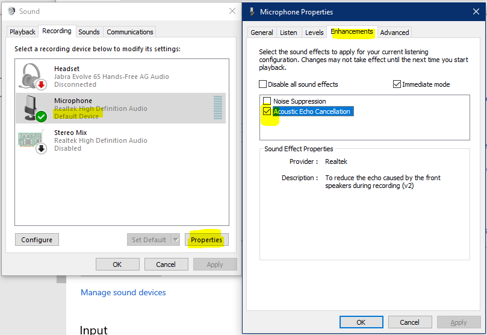
Task: Click the echo description text
Action: tap(383, 181)
